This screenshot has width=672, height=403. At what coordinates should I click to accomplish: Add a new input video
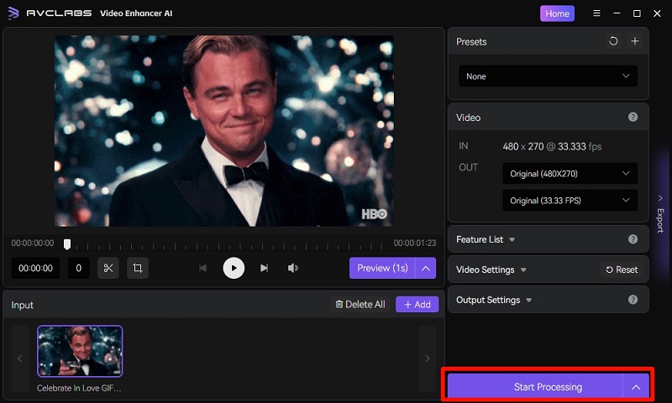[417, 305]
